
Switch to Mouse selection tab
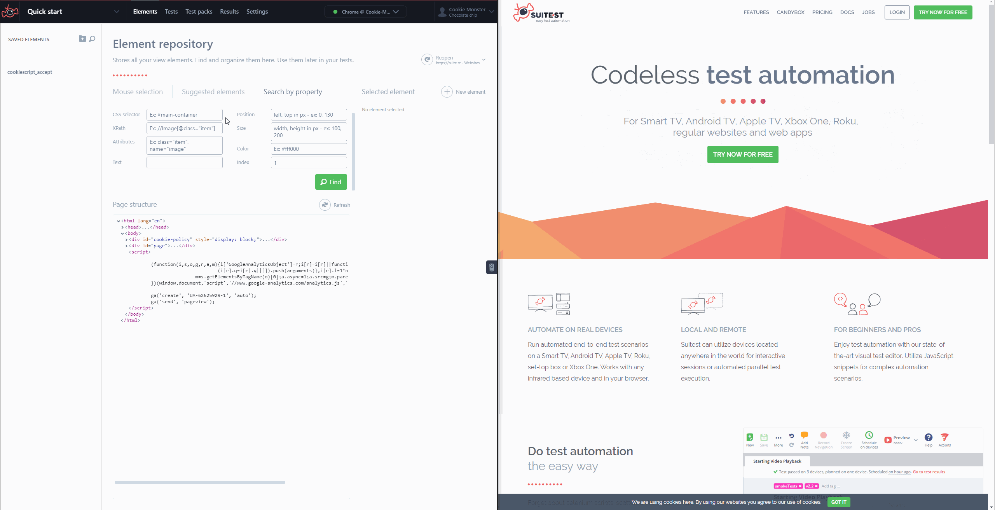tap(138, 92)
